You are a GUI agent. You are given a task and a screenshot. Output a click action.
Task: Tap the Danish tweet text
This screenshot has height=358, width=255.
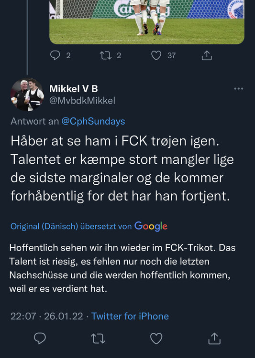tap(122, 168)
